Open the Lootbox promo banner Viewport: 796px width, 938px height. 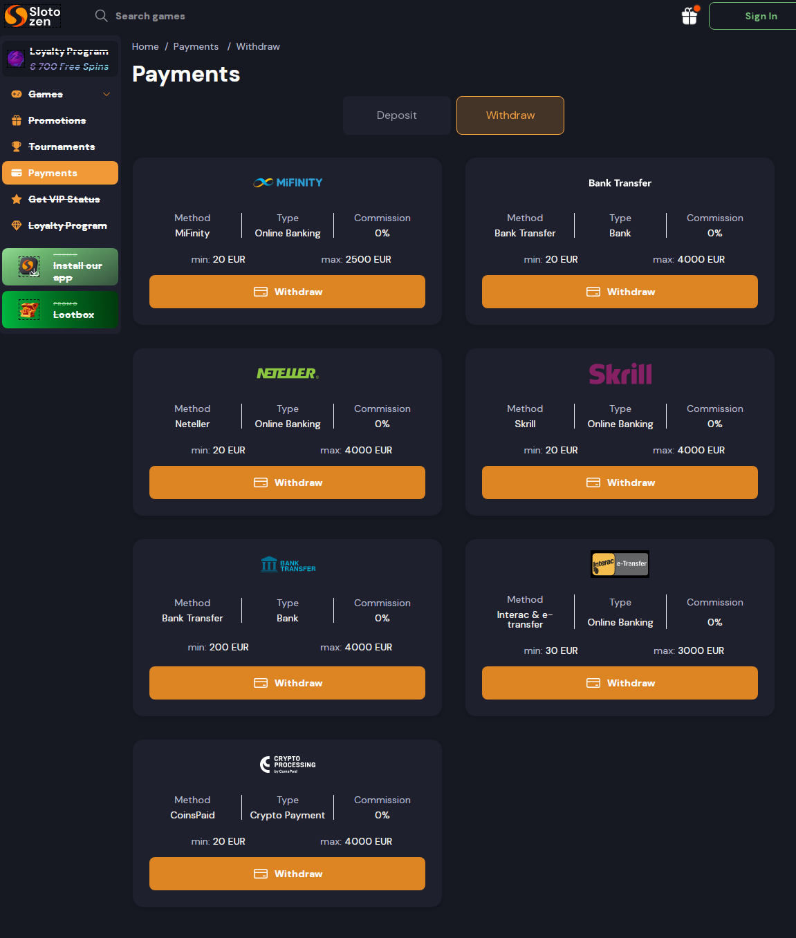[x=60, y=310]
